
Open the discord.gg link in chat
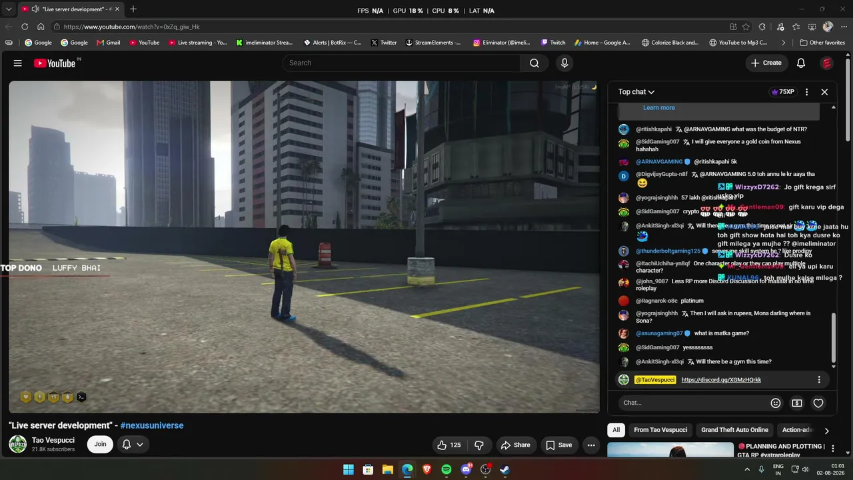coord(721,380)
